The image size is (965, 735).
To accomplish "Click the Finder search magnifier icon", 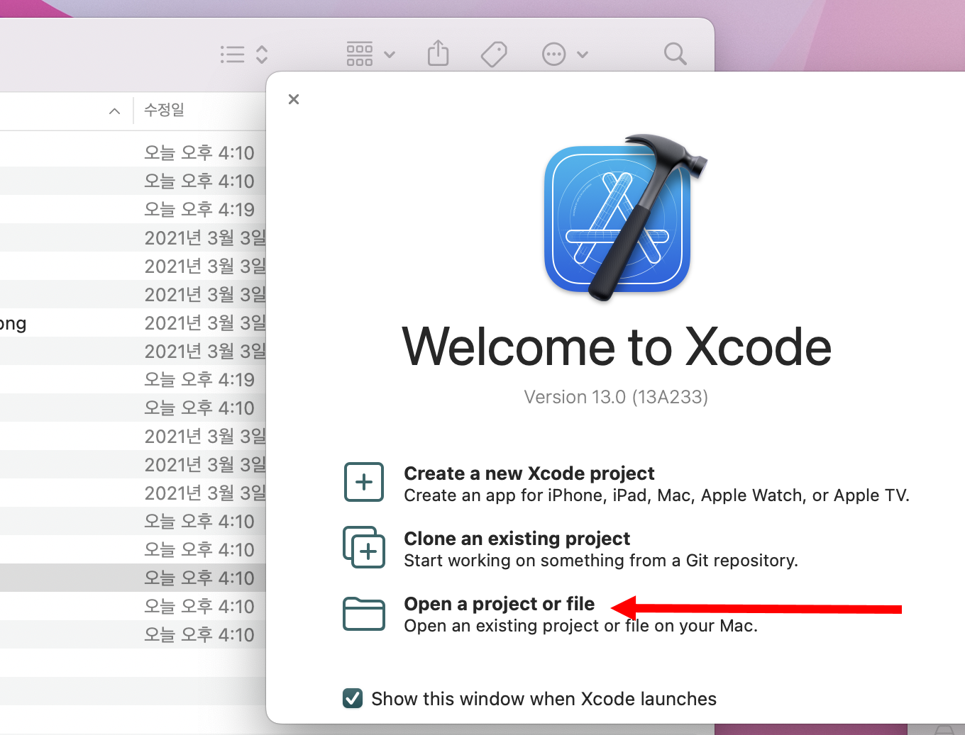I will (675, 54).
